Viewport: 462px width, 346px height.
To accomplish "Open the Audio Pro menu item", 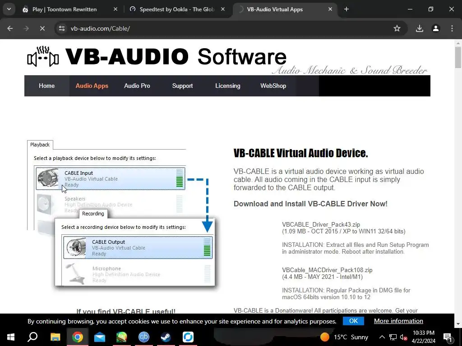I will point(137,86).
